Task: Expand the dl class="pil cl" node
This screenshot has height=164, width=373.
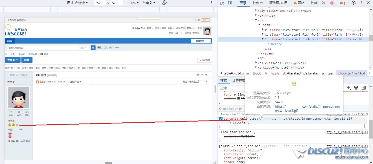Action: click(x=256, y=63)
